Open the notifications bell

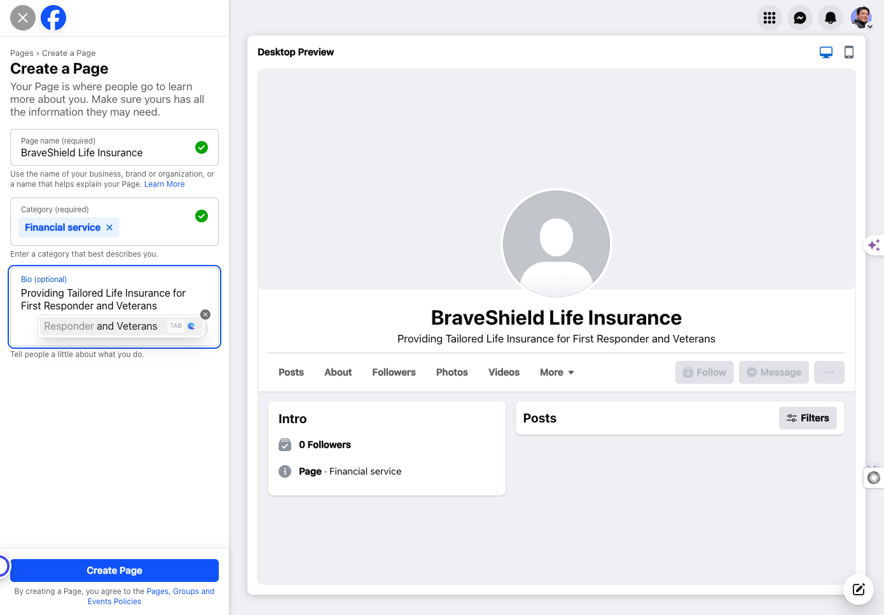coord(831,18)
